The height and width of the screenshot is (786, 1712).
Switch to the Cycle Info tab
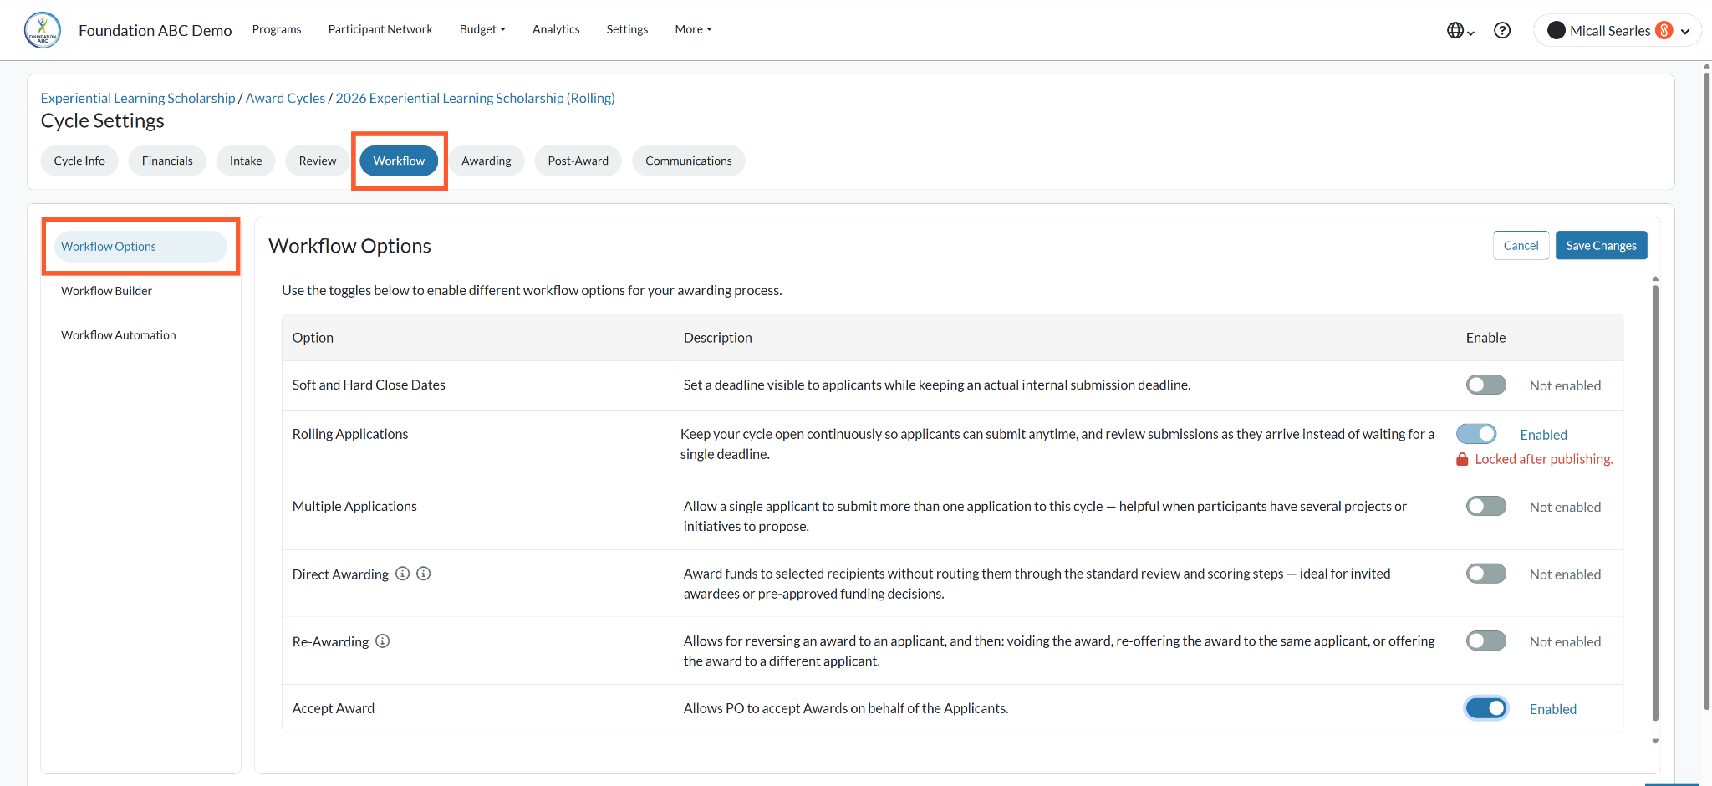(79, 161)
